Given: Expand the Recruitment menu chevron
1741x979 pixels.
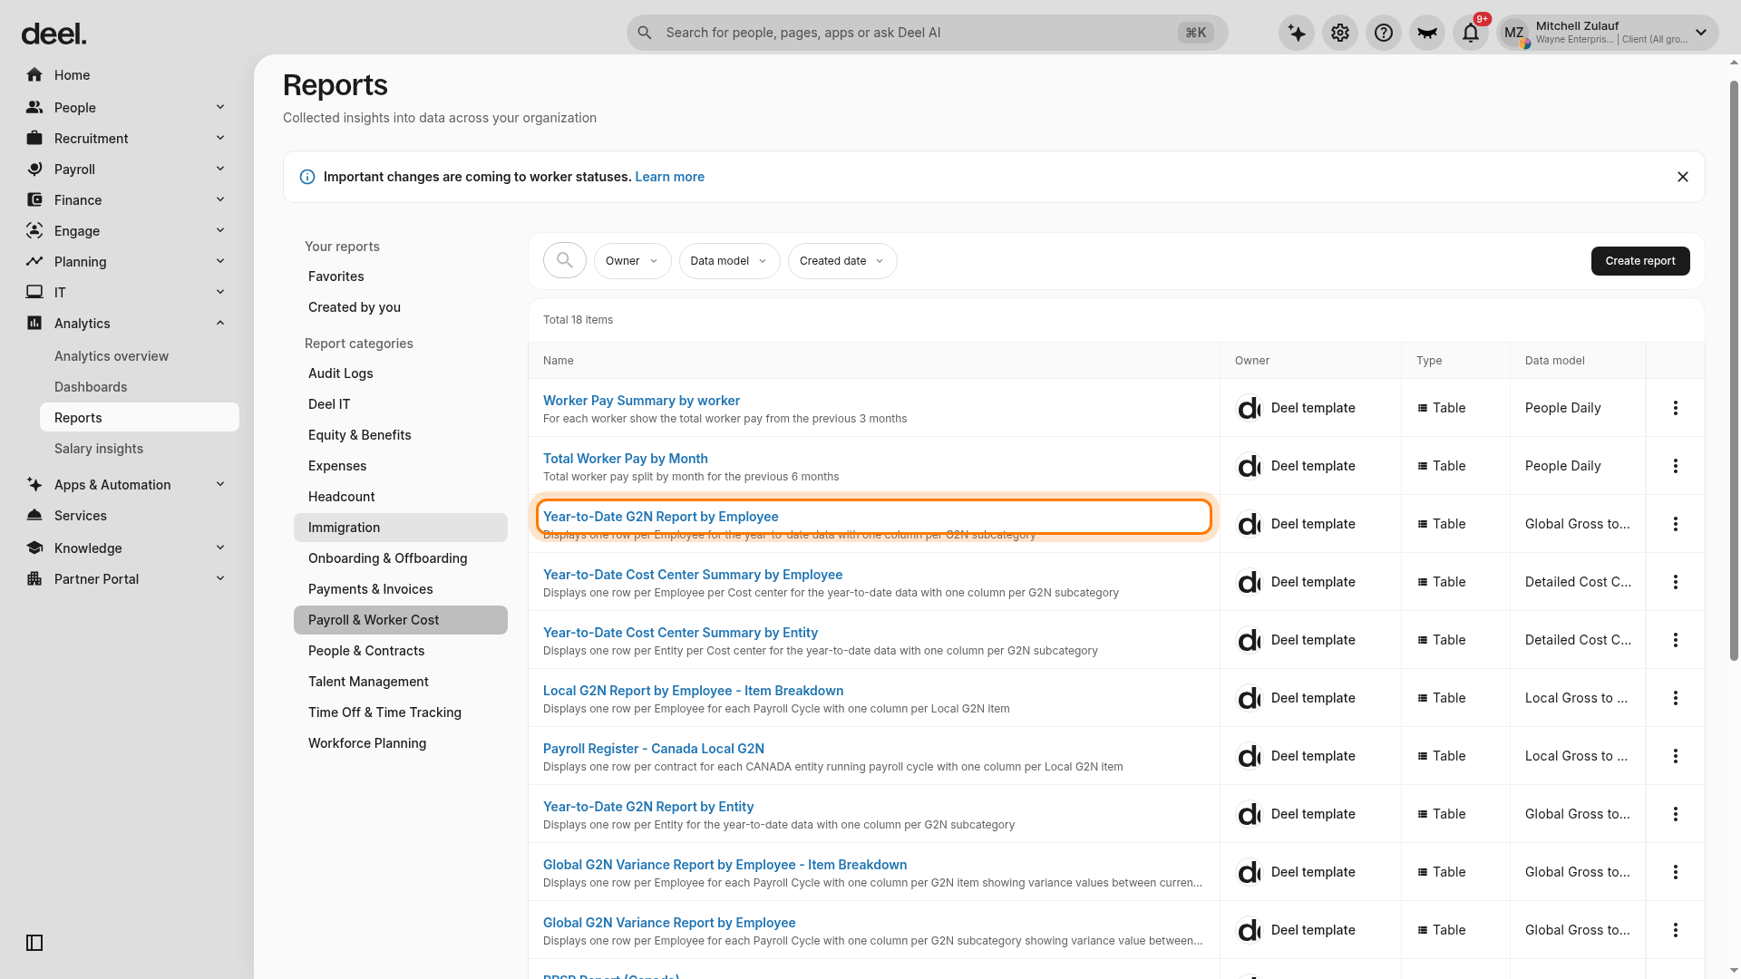Looking at the screenshot, I should [220, 139].
